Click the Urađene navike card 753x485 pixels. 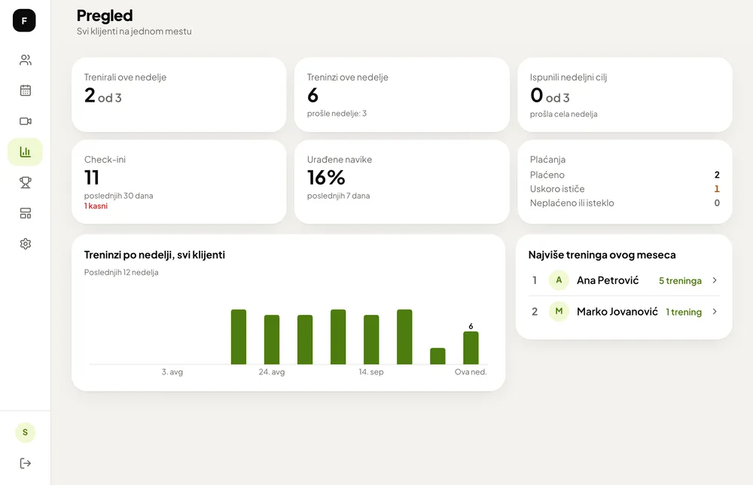click(401, 182)
